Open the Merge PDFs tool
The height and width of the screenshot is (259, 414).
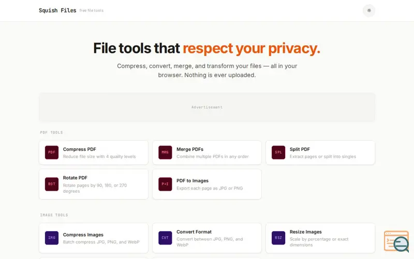[207, 152]
